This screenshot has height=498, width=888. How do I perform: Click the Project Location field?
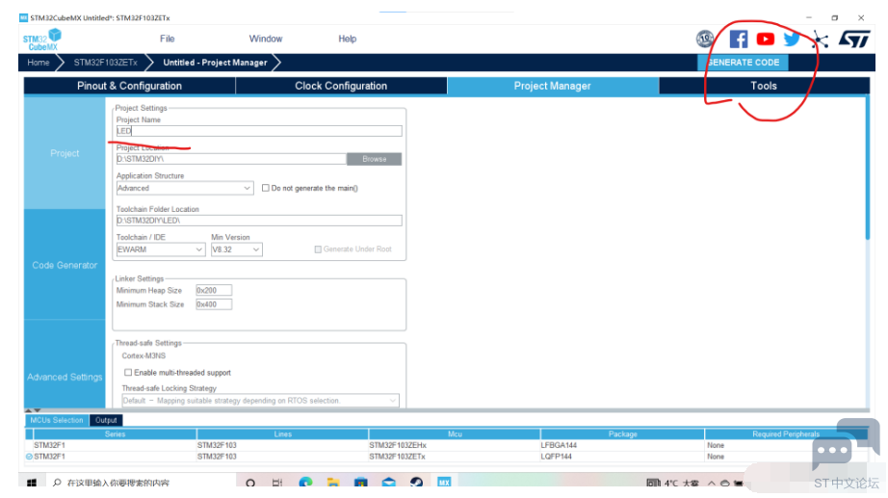[x=231, y=159]
